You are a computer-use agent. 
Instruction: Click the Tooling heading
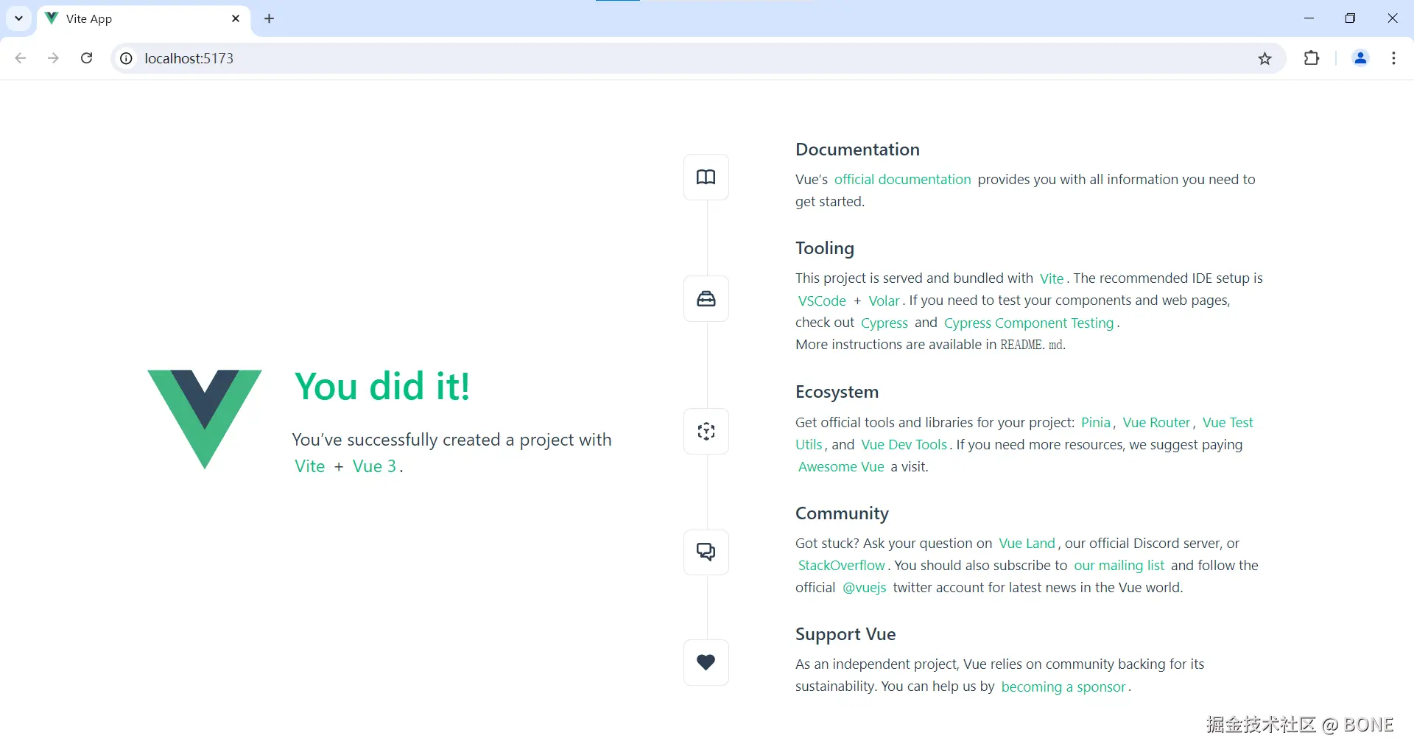(825, 248)
